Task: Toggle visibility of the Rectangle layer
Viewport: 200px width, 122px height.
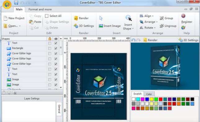Action: point(56,48)
